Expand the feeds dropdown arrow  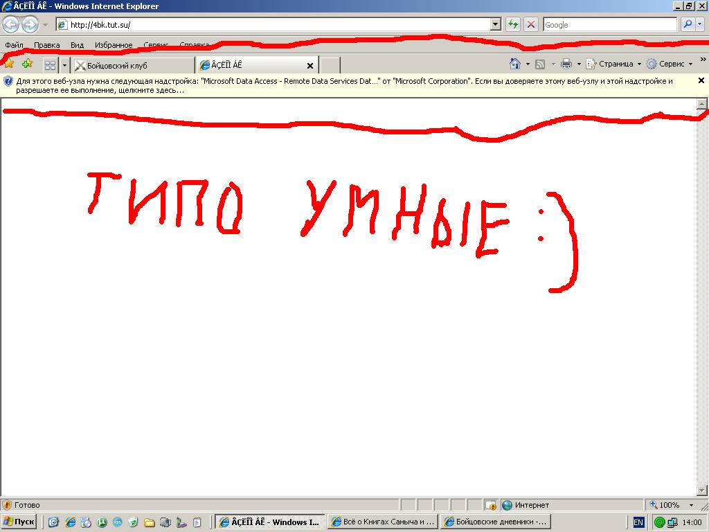pos(553,64)
